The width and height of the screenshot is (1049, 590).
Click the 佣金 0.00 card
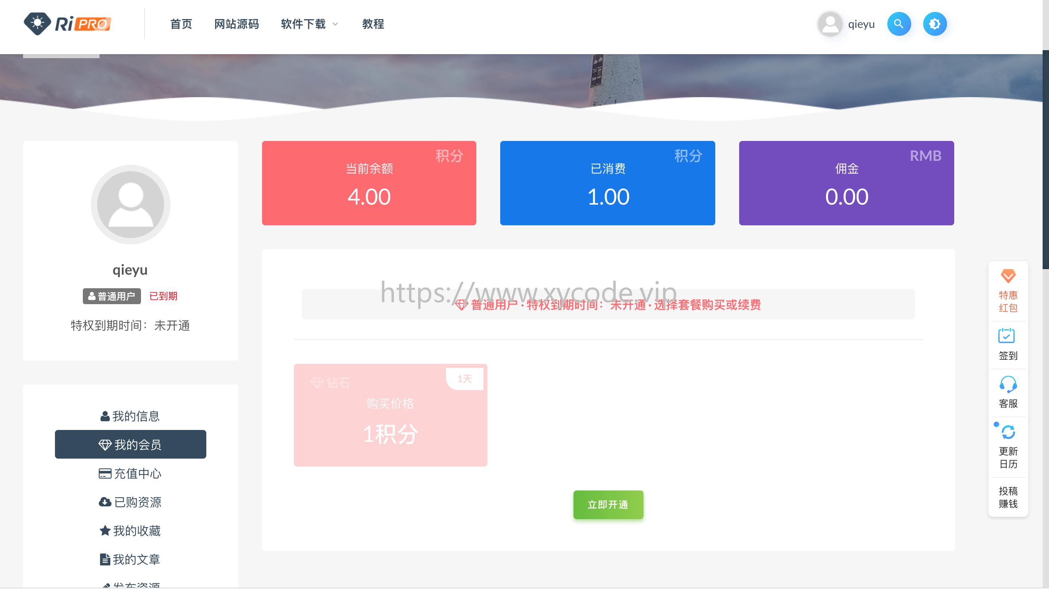coord(846,183)
